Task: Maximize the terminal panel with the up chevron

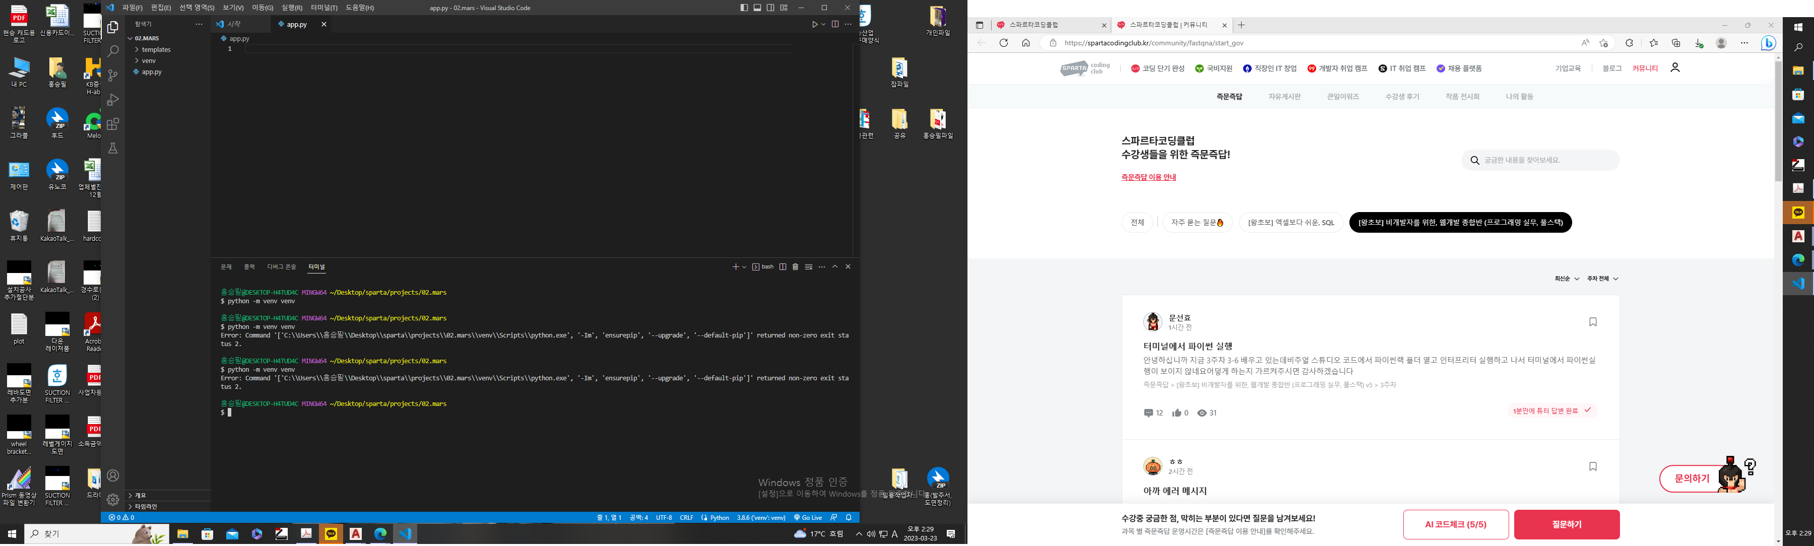Action: pos(835,266)
